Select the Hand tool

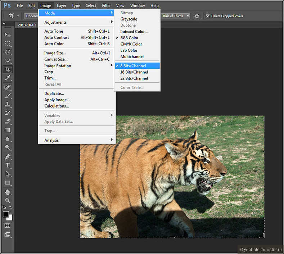[x=8, y=192]
